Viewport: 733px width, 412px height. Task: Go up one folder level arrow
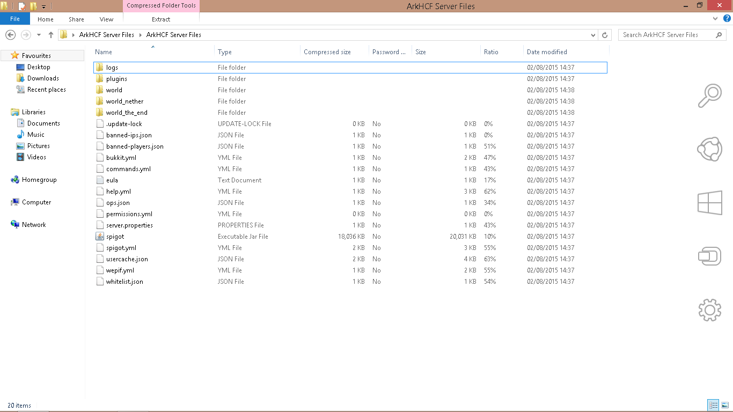(x=51, y=35)
